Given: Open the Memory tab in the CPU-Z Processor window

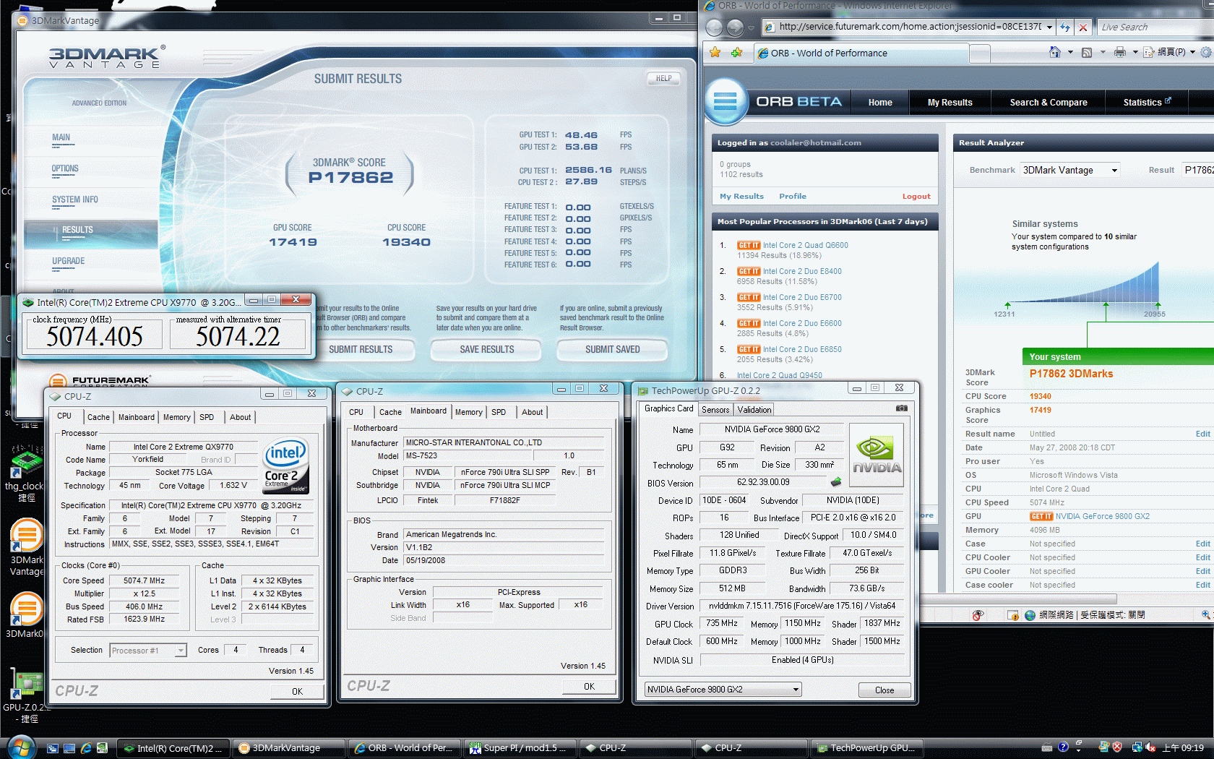Looking at the screenshot, I should (177, 417).
